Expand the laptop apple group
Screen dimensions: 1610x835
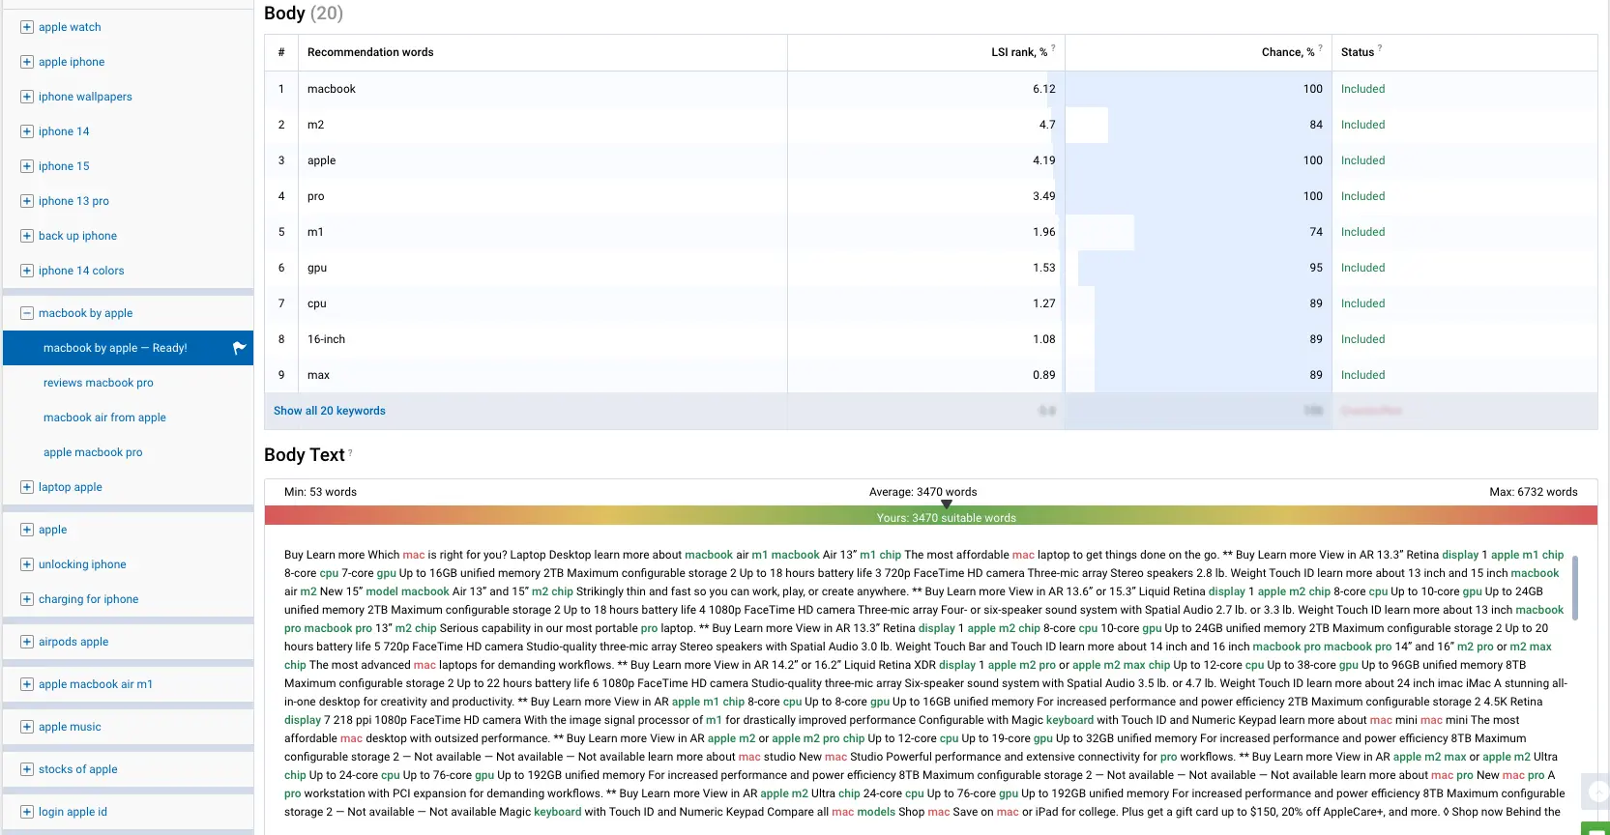point(27,487)
